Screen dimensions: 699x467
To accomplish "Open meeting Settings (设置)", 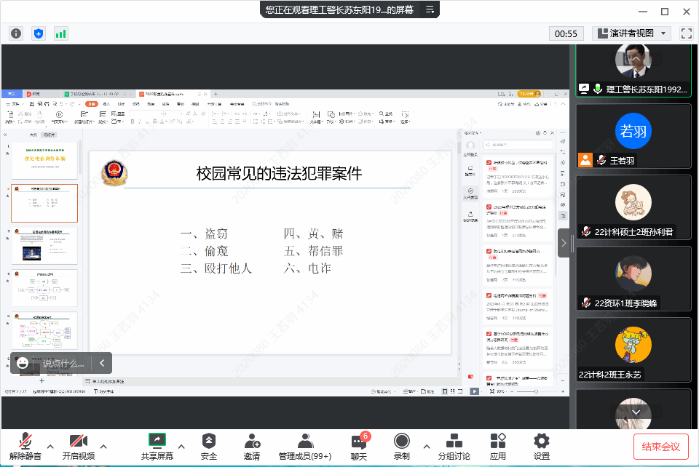I will [542, 447].
